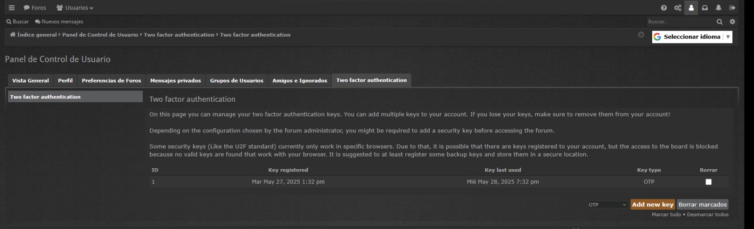754x229 pixels.
Task: Open the admin gears icon
Action: (678, 8)
